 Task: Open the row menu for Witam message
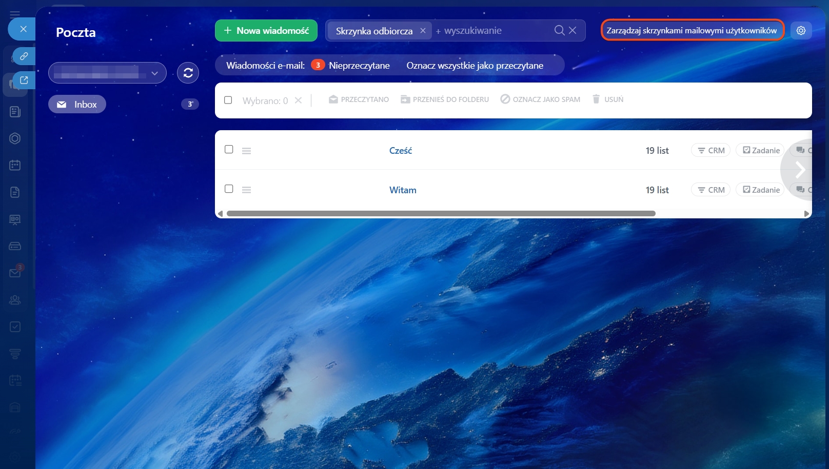pos(246,190)
